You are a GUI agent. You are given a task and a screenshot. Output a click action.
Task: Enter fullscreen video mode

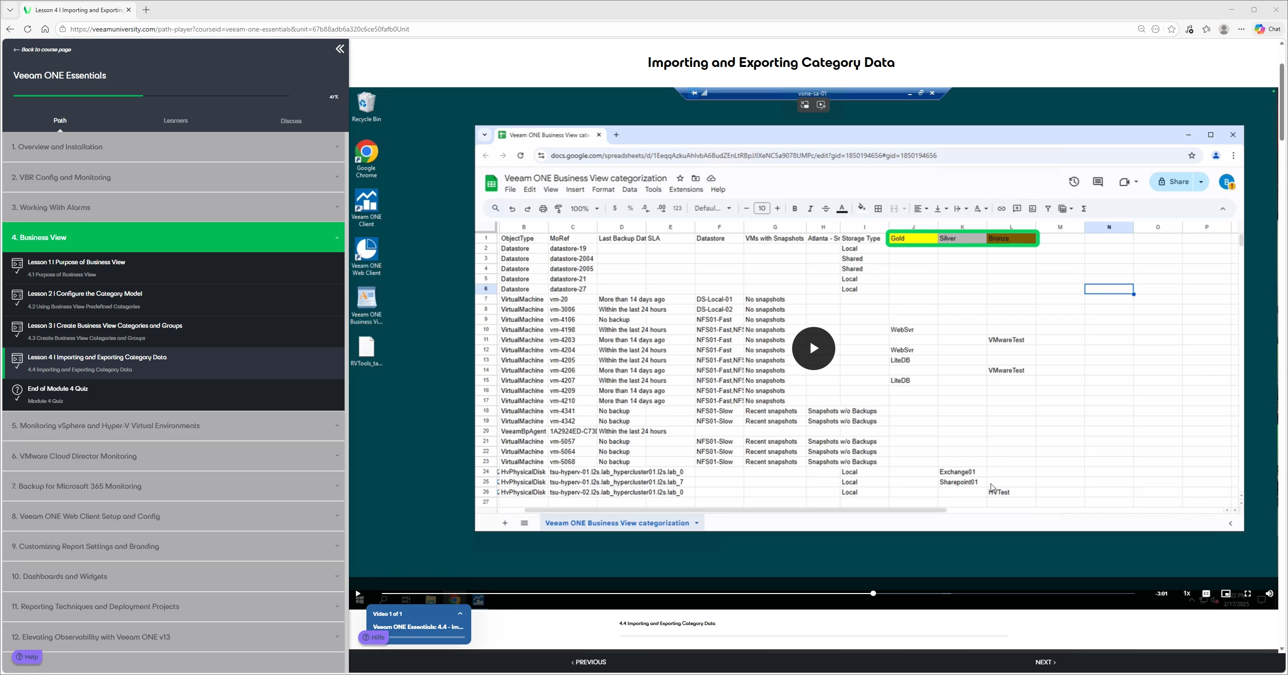(x=1248, y=594)
